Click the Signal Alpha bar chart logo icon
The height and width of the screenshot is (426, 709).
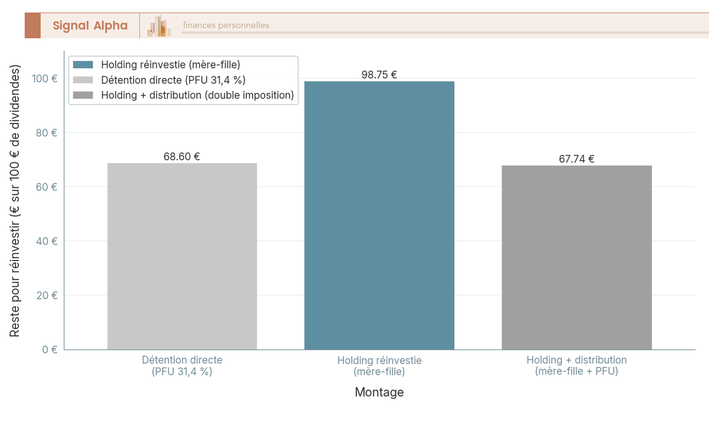point(160,26)
